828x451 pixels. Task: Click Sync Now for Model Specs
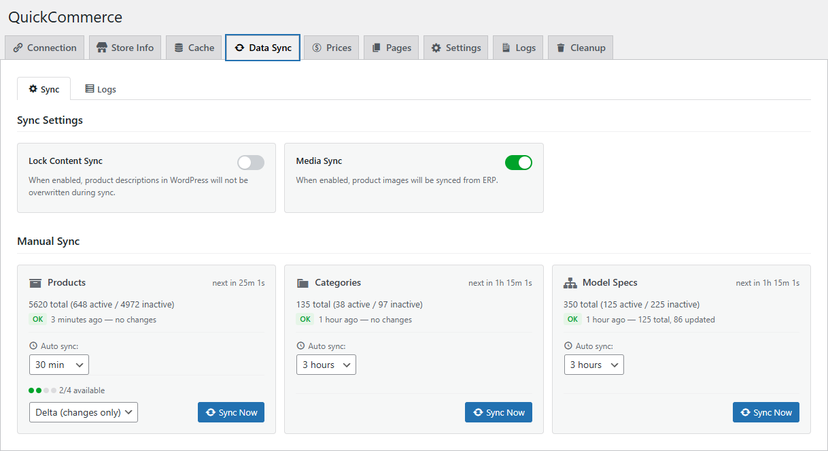[766, 412]
